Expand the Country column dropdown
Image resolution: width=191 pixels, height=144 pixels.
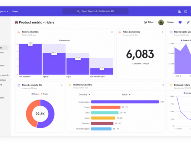pyautogui.click(x=84, y=94)
